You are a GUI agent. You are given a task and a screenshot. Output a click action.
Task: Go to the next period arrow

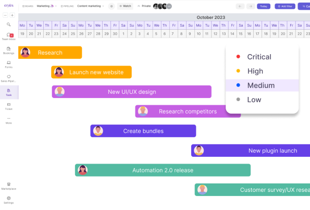251,6
